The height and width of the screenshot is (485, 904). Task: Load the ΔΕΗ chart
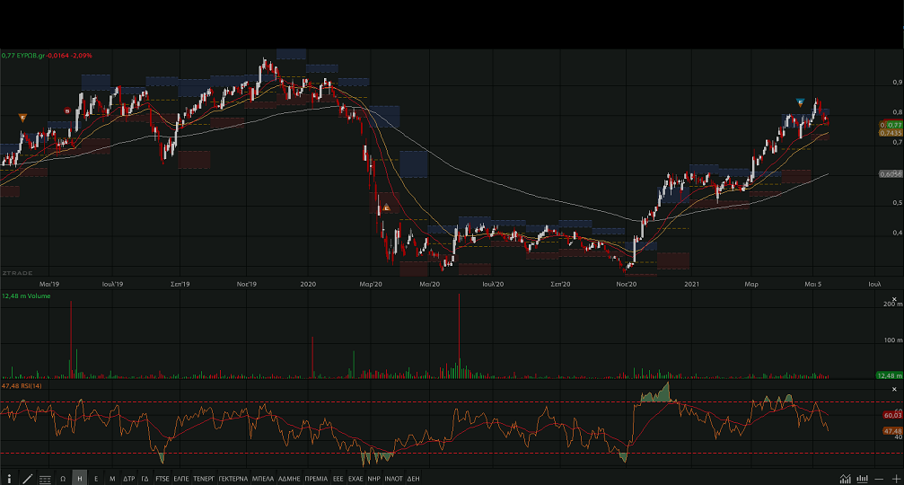pos(414,479)
